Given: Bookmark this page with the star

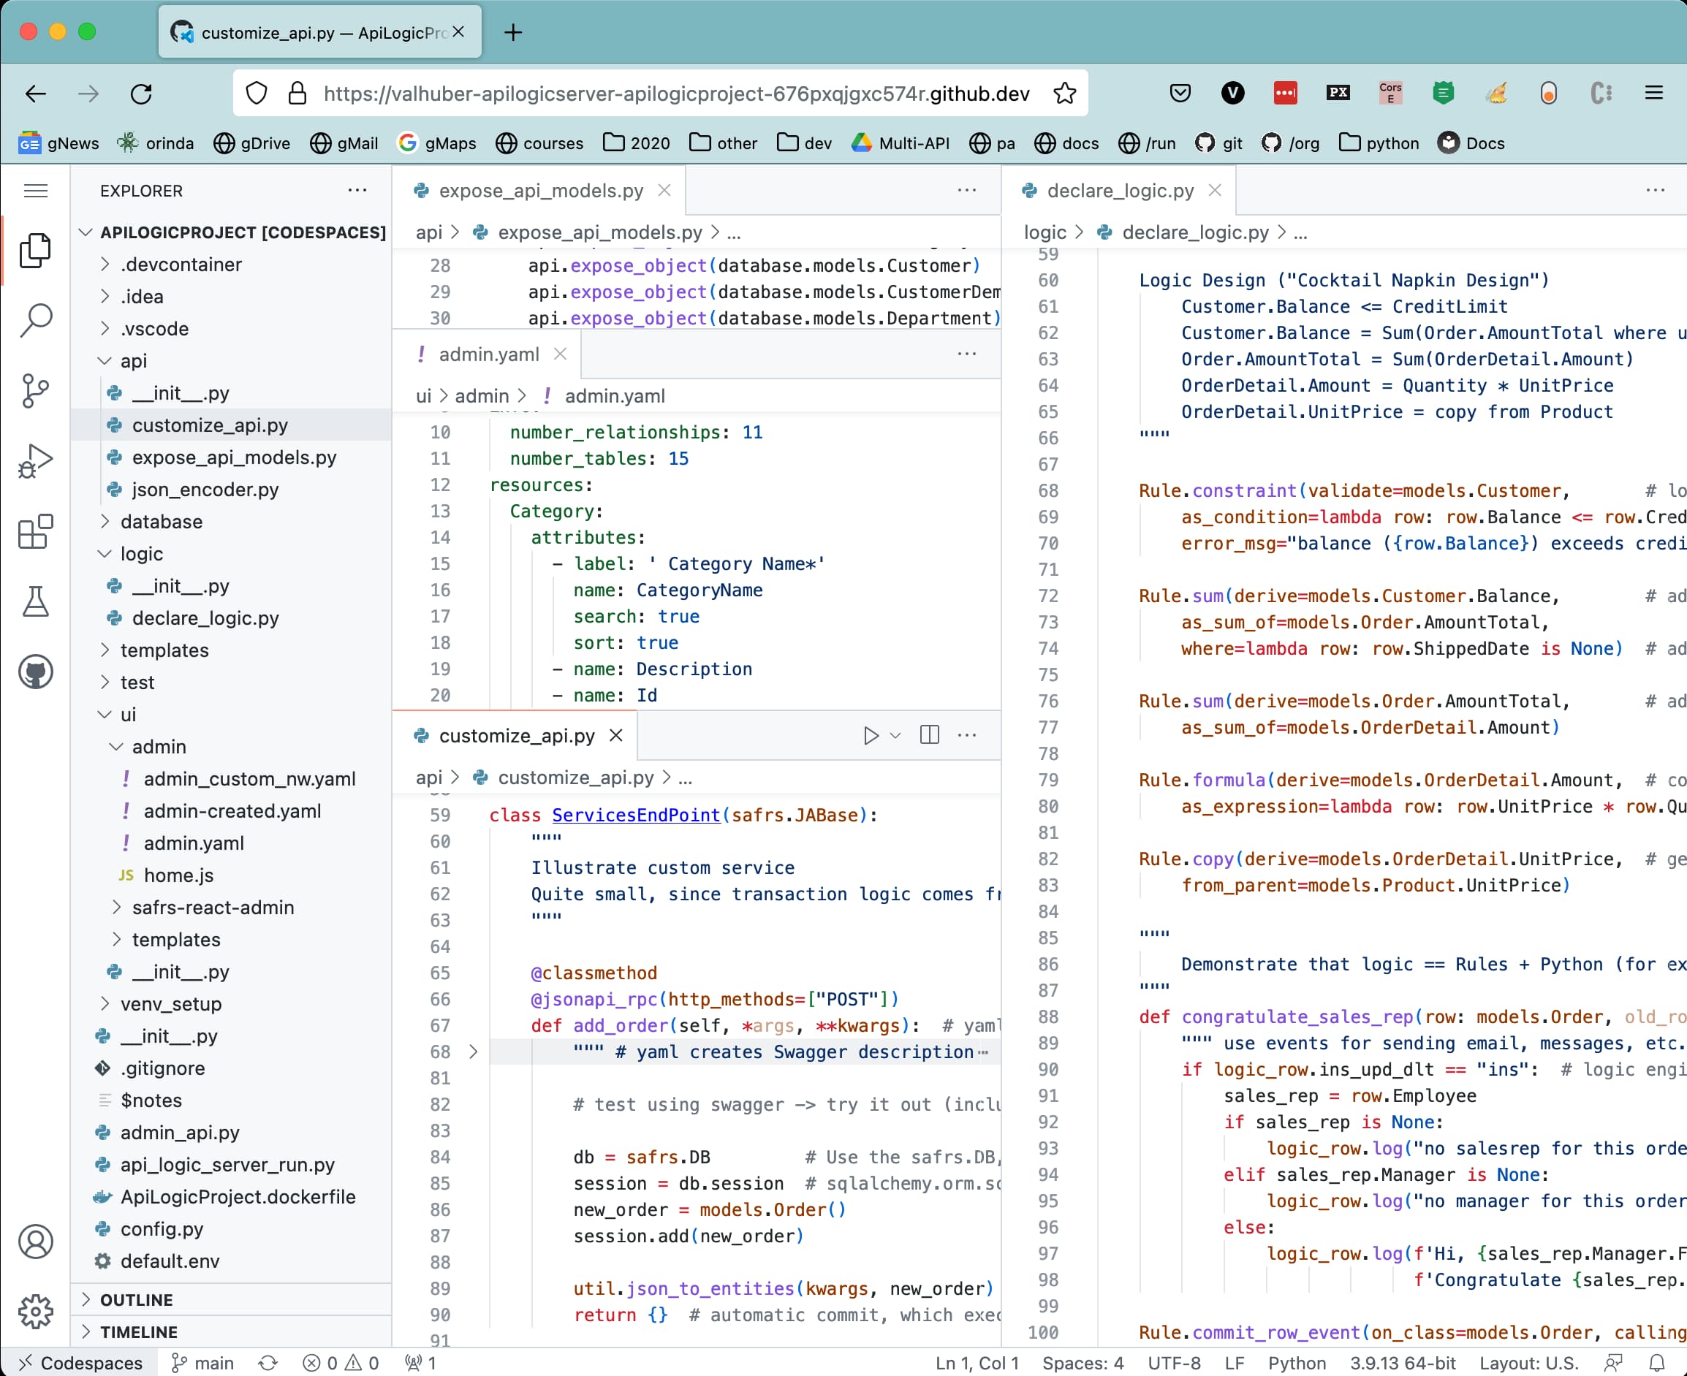Looking at the screenshot, I should (x=1065, y=94).
